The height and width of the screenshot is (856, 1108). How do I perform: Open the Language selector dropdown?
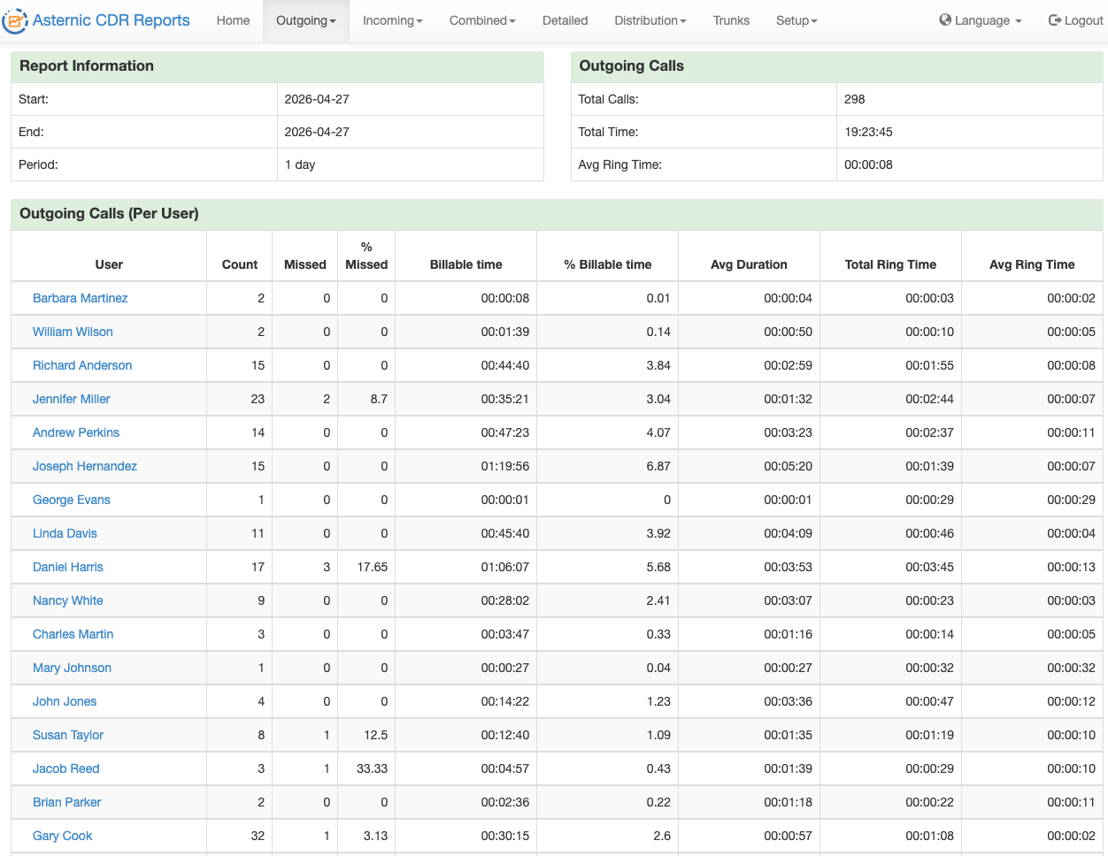(981, 20)
